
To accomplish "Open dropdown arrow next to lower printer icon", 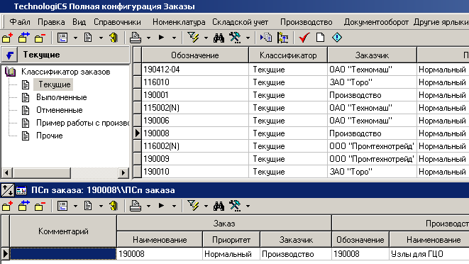I will pyautogui.click(x=148, y=207).
